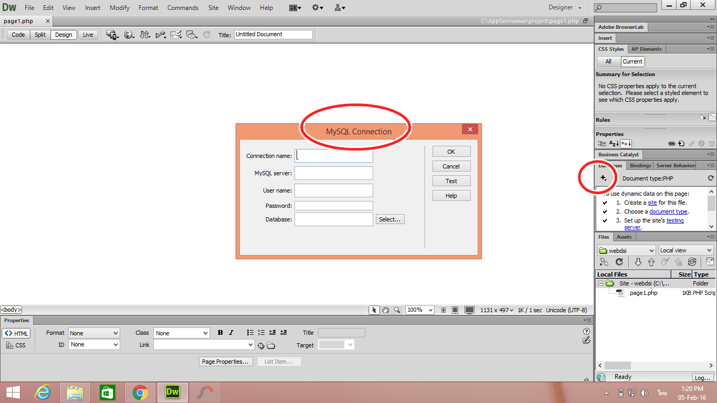Refresh the Databases panel

711,178
